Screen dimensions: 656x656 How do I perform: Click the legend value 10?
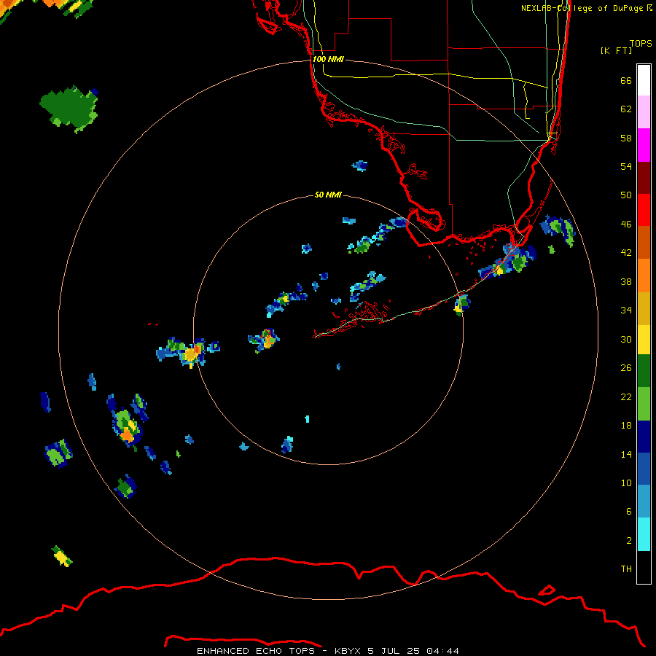pyautogui.click(x=626, y=483)
